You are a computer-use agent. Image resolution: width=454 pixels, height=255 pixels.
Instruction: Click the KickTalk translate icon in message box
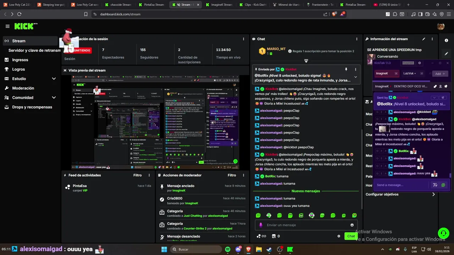click(x=435, y=185)
